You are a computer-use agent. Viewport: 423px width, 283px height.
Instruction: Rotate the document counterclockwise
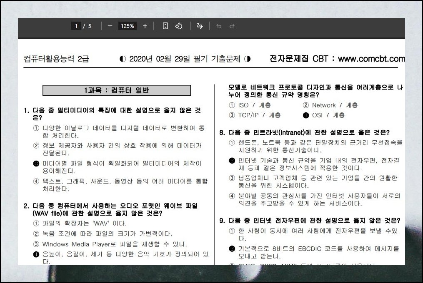[x=179, y=26]
